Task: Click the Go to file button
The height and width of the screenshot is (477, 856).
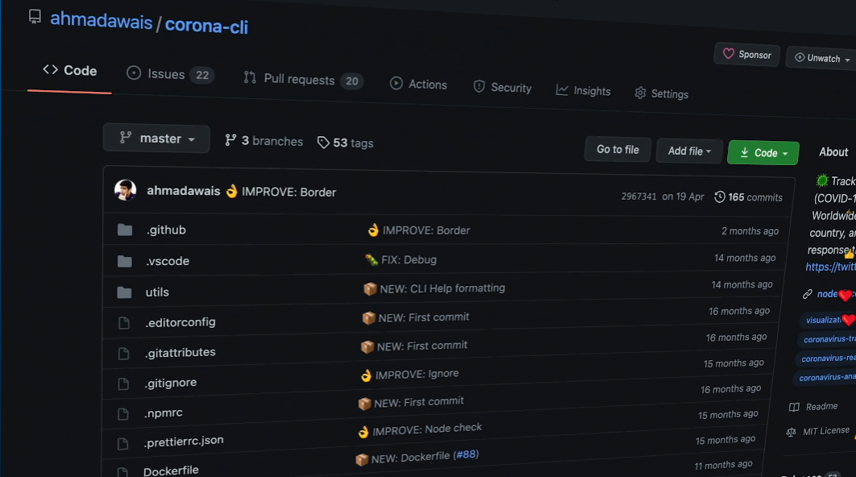Action: click(x=617, y=150)
